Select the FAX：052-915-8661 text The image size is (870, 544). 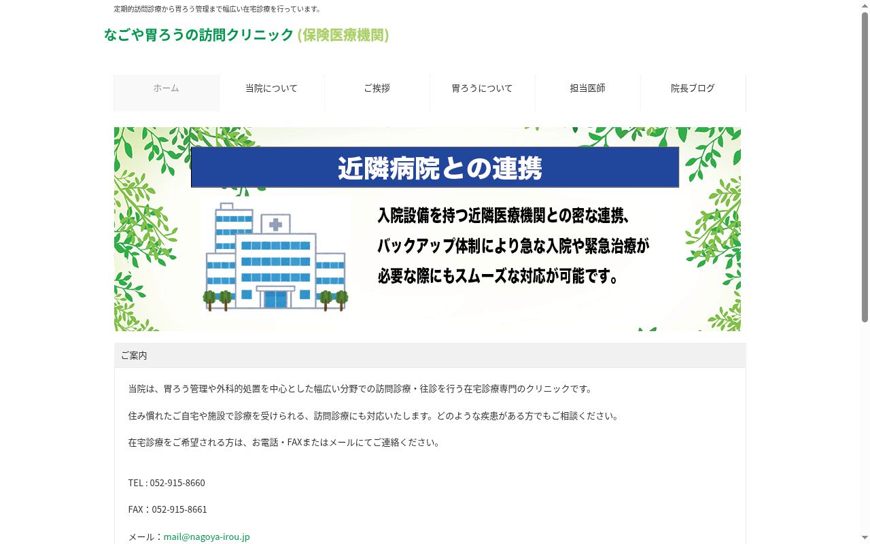pos(168,509)
